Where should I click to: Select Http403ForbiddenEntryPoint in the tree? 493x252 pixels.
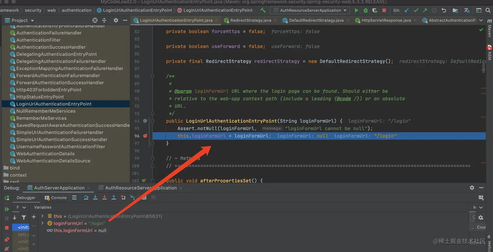click(x=49, y=90)
